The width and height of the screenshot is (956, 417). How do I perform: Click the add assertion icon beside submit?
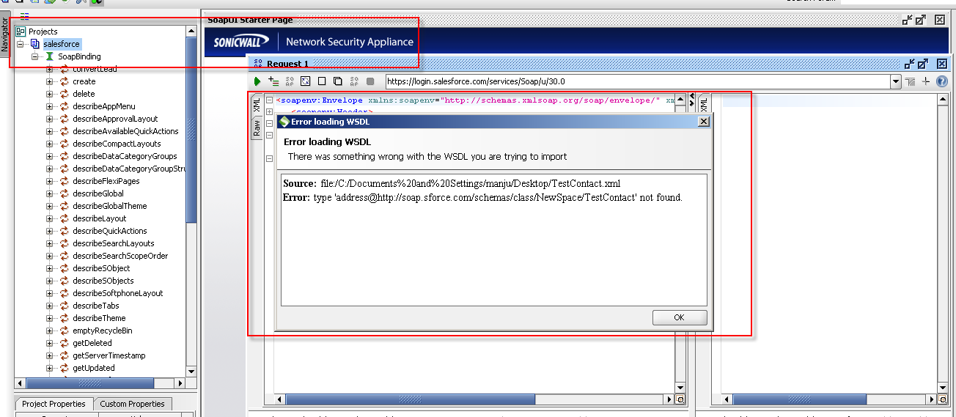coord(273,81)
